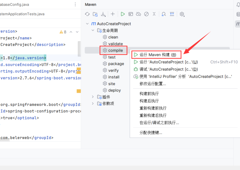Click the Maven m icon of AutoCreateProject
The height and width of the screenshot is (170, 240).
tap(93, 24)
